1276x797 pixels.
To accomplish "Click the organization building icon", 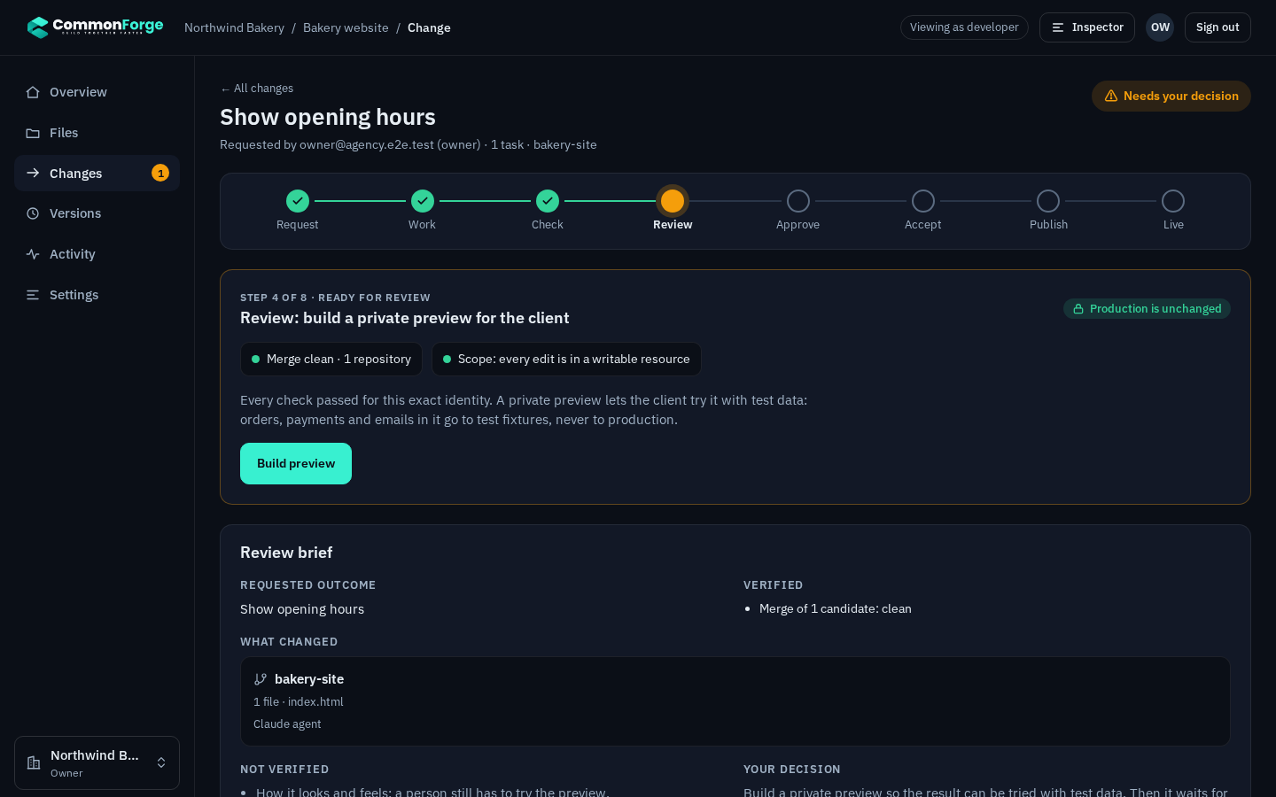I will click(x=34, y=762).
